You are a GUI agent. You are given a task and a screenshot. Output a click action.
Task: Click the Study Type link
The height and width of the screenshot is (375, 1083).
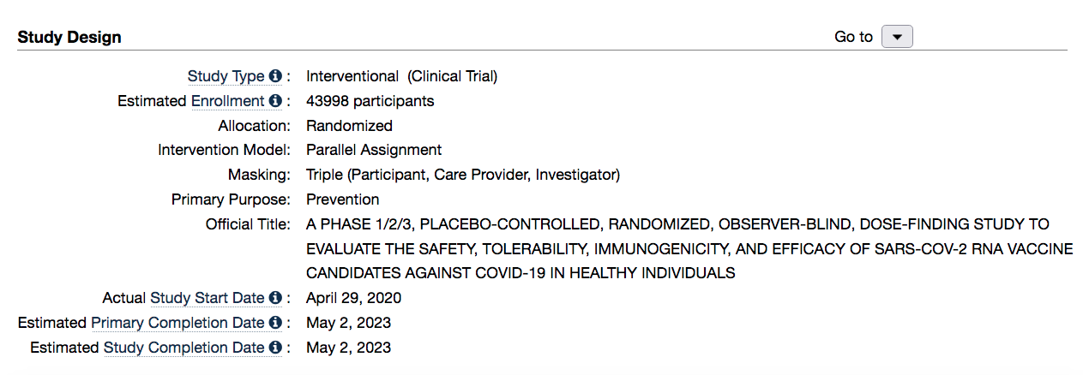click(226, 76)
